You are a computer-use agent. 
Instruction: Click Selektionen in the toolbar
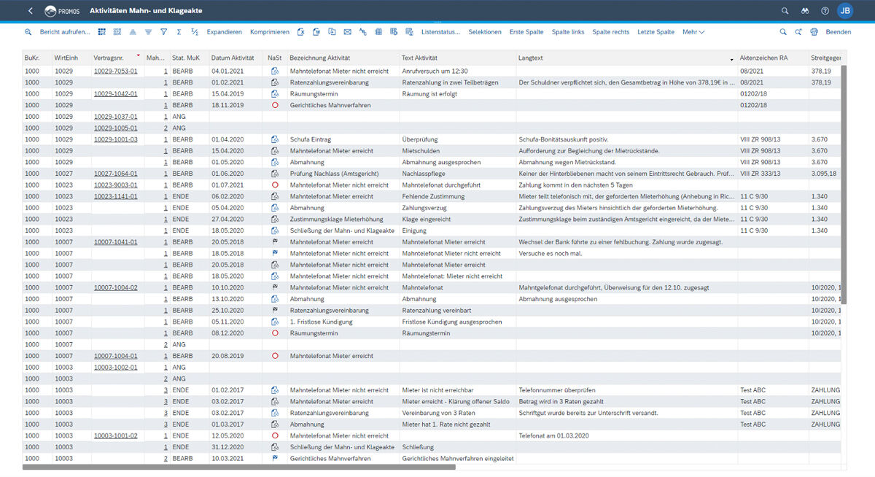click(x=484, y=32)
